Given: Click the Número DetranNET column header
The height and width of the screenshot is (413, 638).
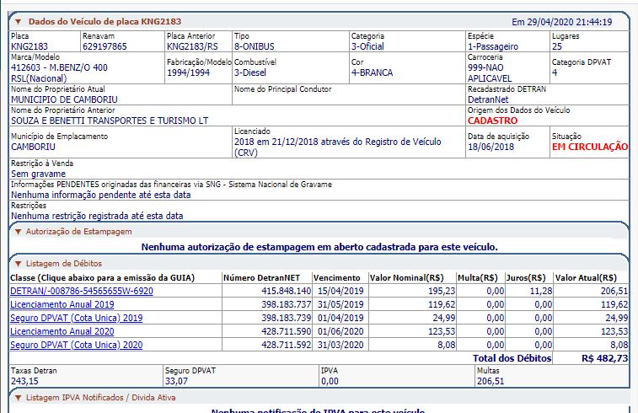Looking at the screenshot, I should point(261,278).
